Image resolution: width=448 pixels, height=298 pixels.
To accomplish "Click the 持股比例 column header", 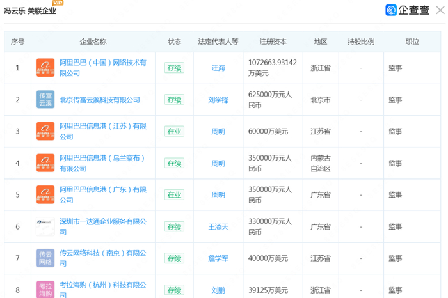I will pos(361,42).
